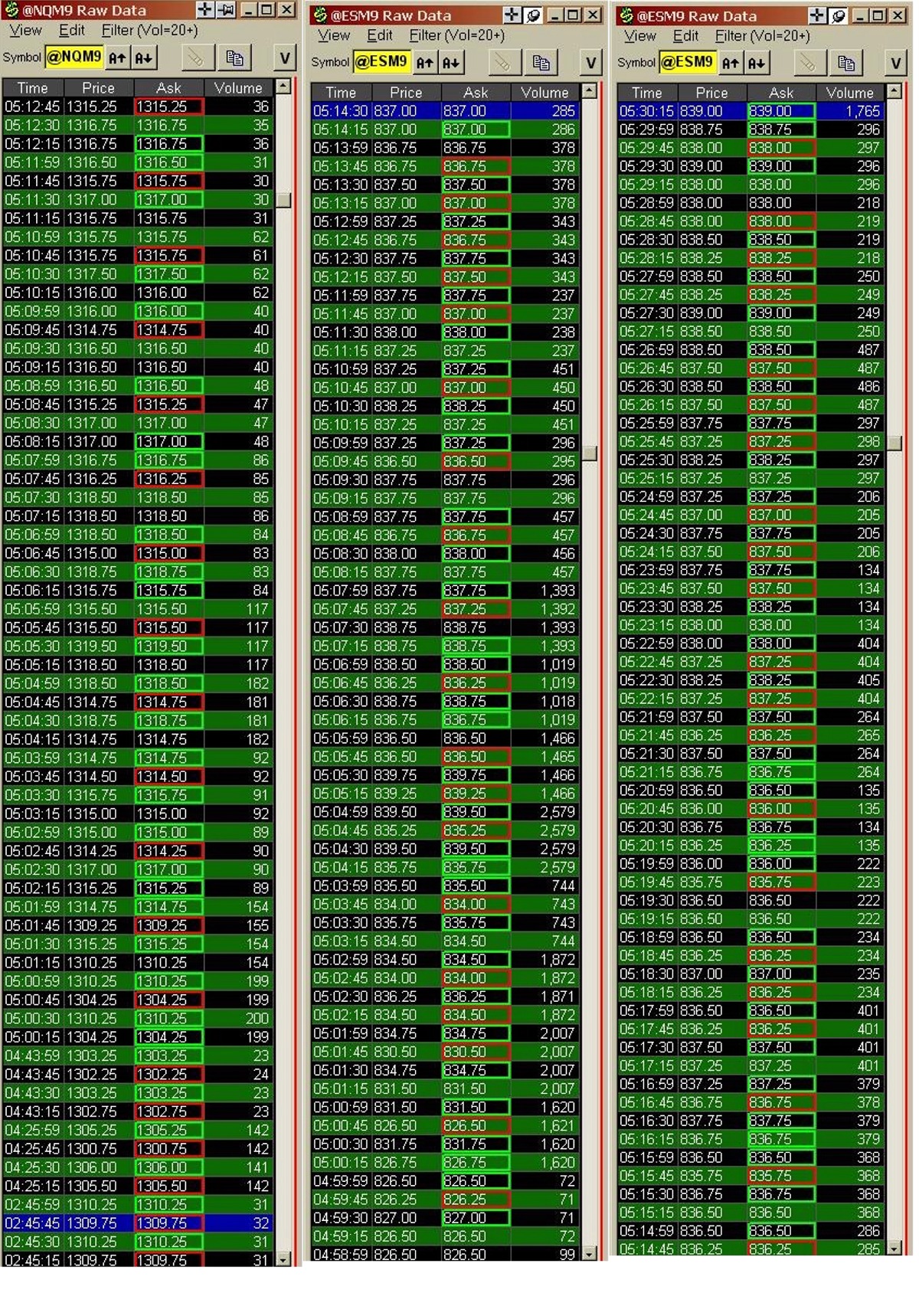Open the Edit menu in the @NQM9 window
This screenshot has width=919, height=1293.
(x=72, y=31)
